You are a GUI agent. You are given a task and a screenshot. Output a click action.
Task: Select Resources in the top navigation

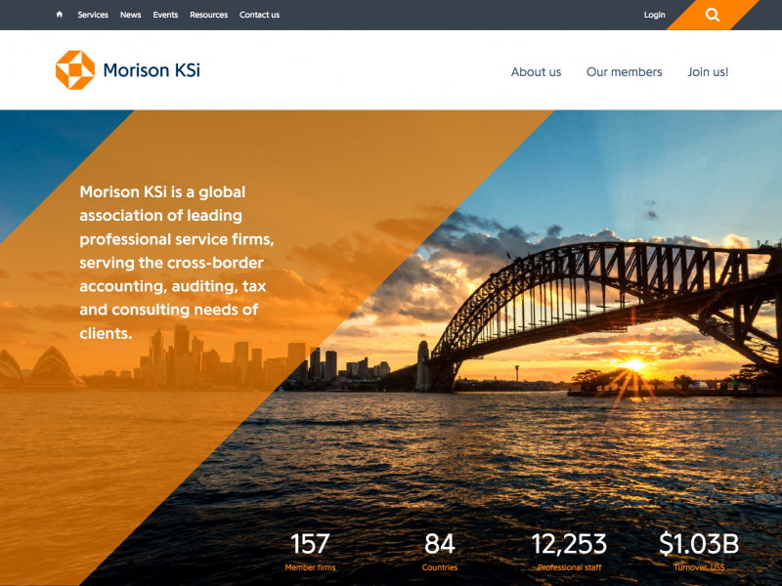click(208, 15)
